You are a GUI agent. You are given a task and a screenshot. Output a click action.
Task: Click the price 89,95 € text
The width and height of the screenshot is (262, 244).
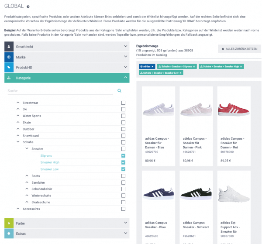[x=226, y=161]
